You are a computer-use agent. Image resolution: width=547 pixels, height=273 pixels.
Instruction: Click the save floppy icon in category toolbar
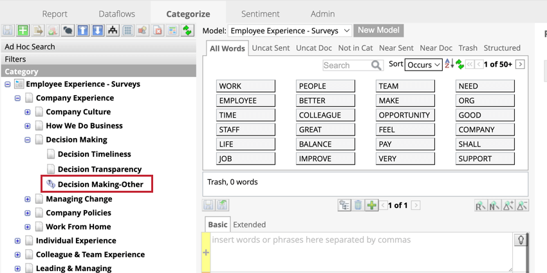[x=8, y=30]
